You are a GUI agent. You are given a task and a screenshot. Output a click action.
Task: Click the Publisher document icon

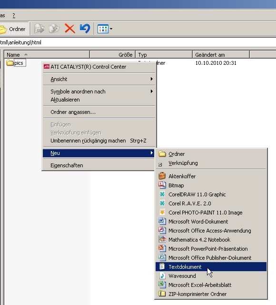pyautogui.click(x=162, y=257)
